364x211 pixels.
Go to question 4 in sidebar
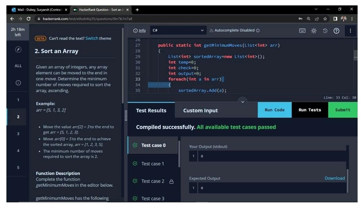click(18, 151)
